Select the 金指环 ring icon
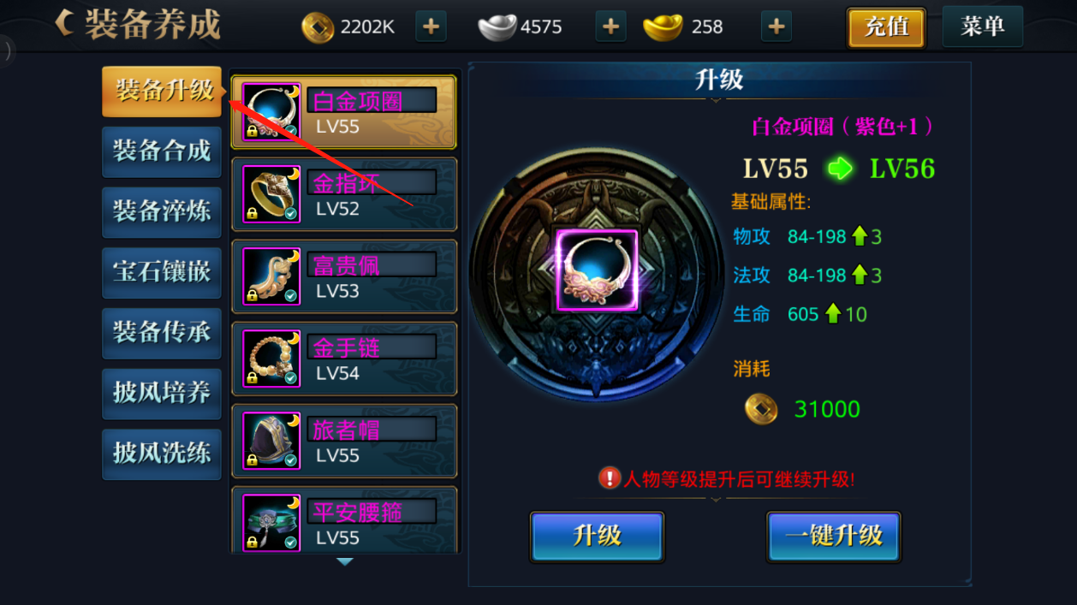 coord(271,194)
